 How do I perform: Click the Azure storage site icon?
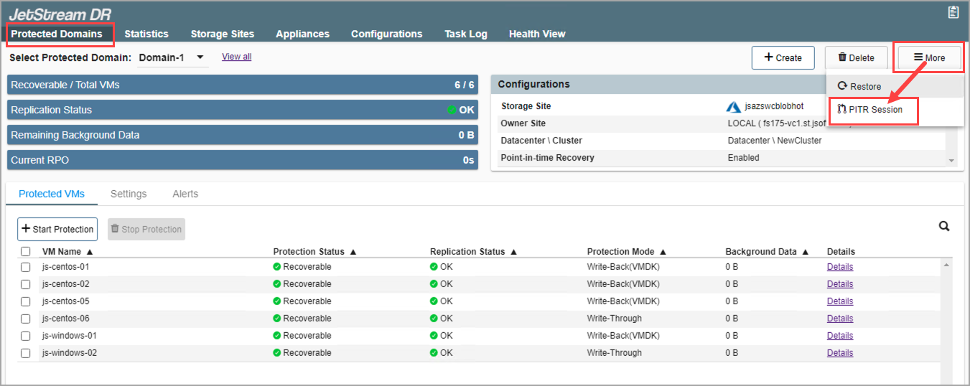[733, 107]
